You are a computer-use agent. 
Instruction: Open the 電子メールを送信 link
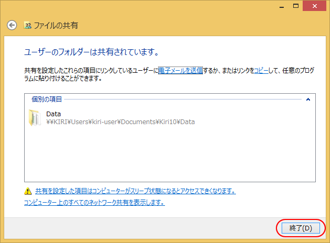pyautogui.click(x=180, y=71)
